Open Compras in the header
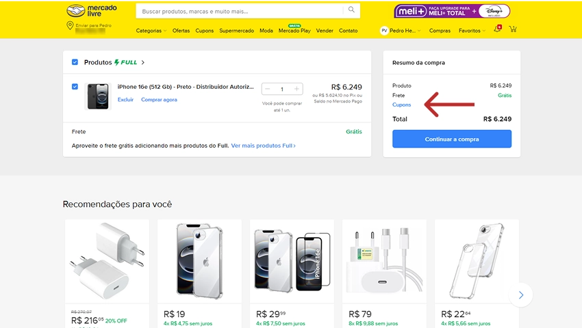 440,31
